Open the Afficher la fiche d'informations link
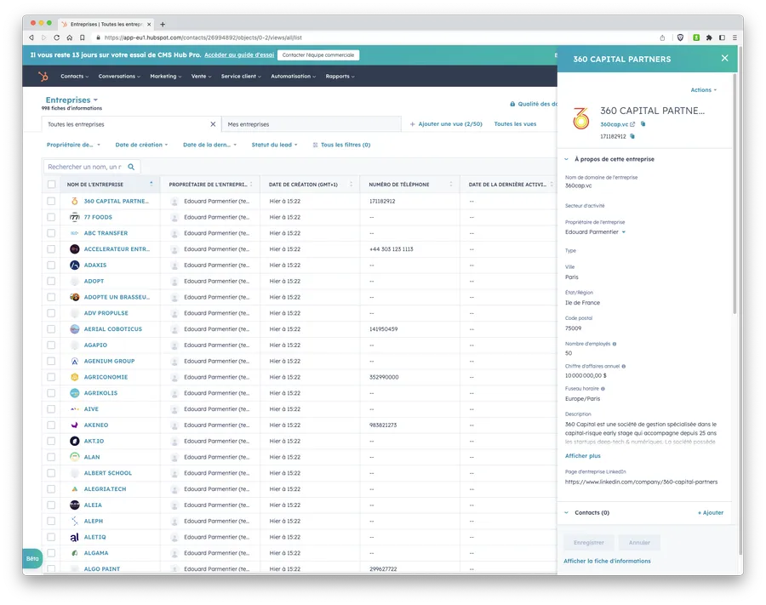 (607, 561)
